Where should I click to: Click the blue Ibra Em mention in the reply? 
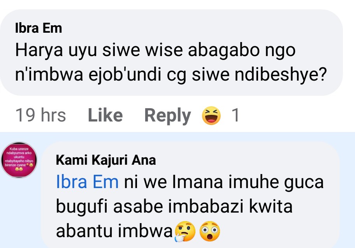coord(88,182)
